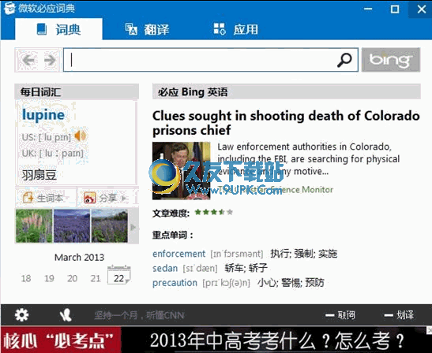Look up the word precaution
Image resolution: width=432 pixels, height=353 pixels.
point(175,283)
